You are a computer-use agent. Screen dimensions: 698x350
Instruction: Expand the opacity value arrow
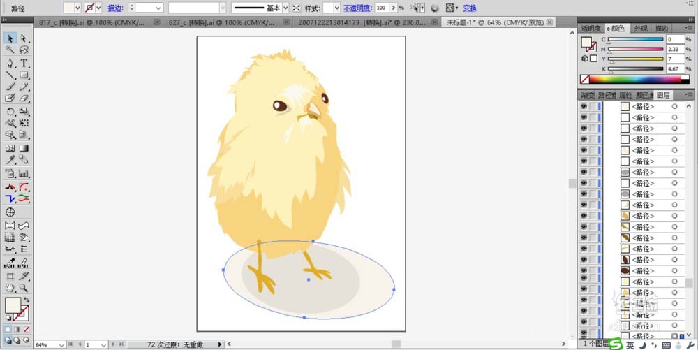(394, 8)
